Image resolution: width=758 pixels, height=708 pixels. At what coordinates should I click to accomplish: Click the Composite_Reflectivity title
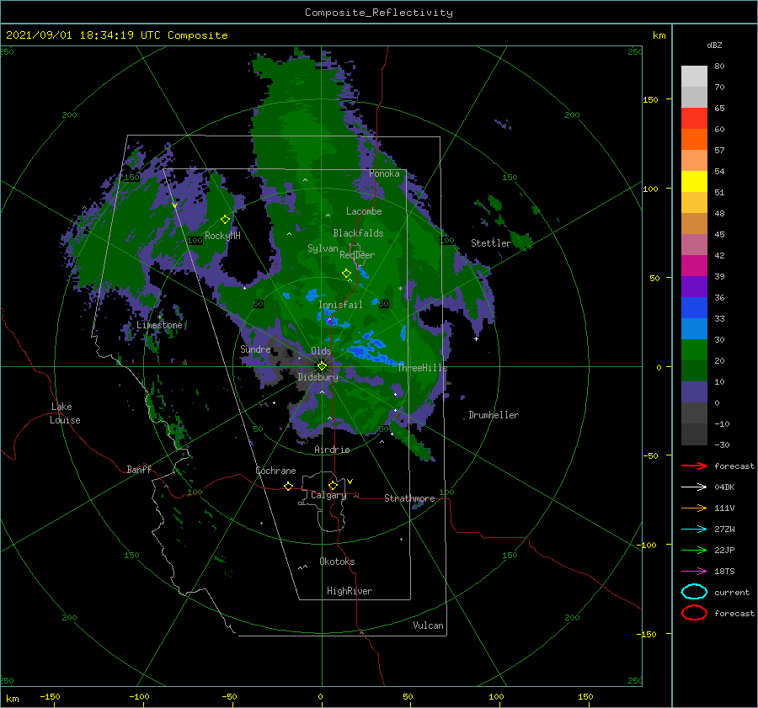point(379,13)
